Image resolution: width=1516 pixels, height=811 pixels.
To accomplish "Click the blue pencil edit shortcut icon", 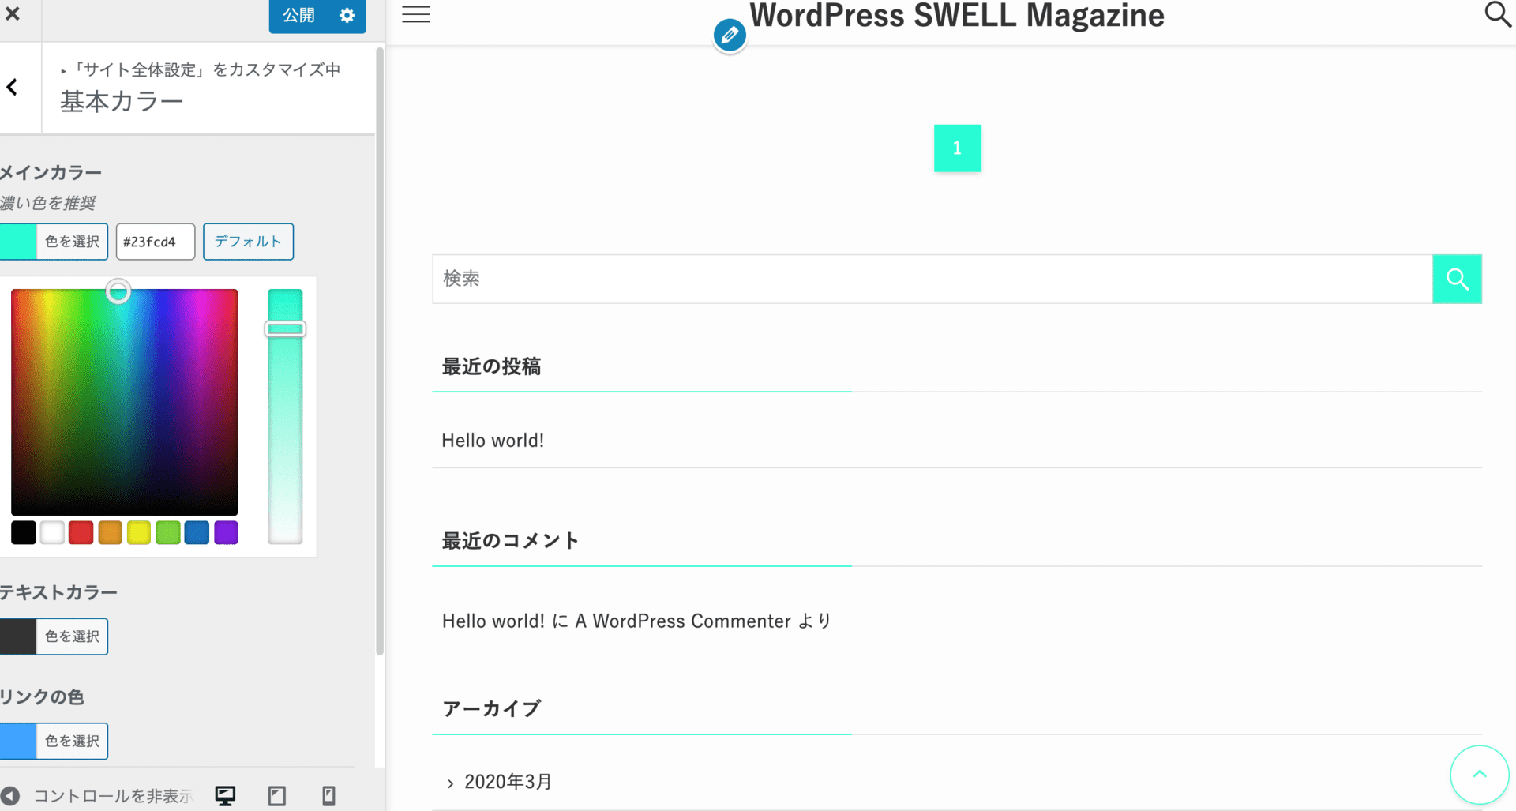I will (x=729, y=36).
